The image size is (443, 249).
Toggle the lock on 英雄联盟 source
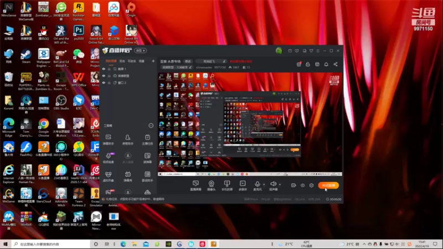tap(109, 76)
